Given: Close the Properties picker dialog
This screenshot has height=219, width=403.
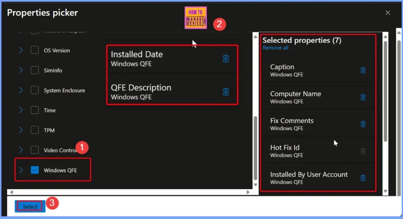Looking at the screenshot, I should tap(388, 13).
